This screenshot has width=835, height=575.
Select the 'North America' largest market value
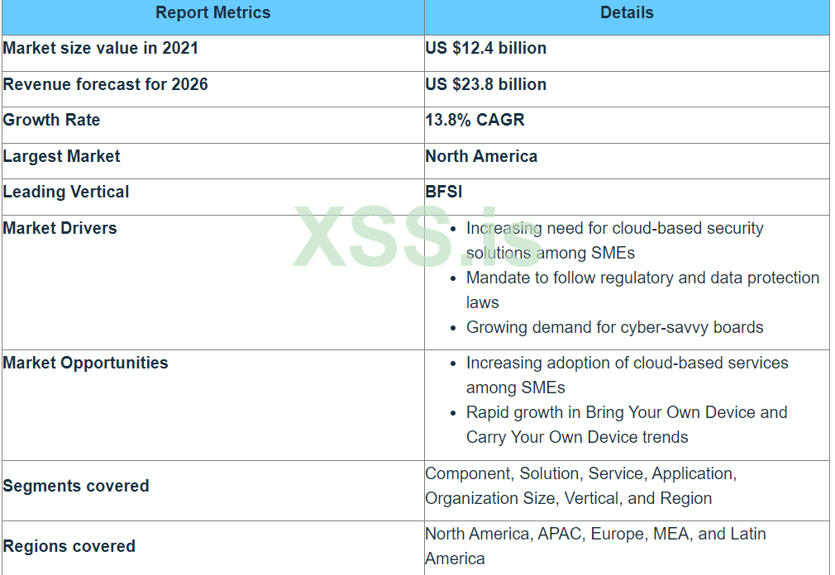(x=481, y=156)
